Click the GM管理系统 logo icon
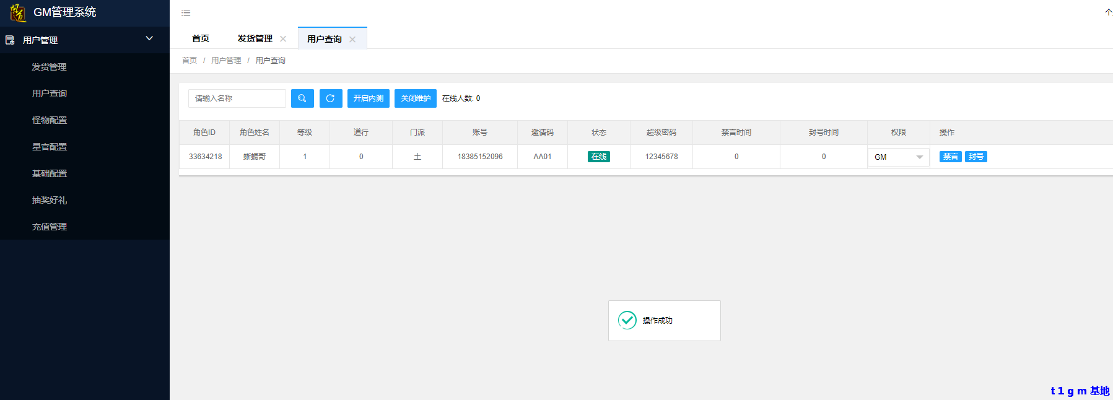Screen dimensions: 1113x400 (18, 12)
